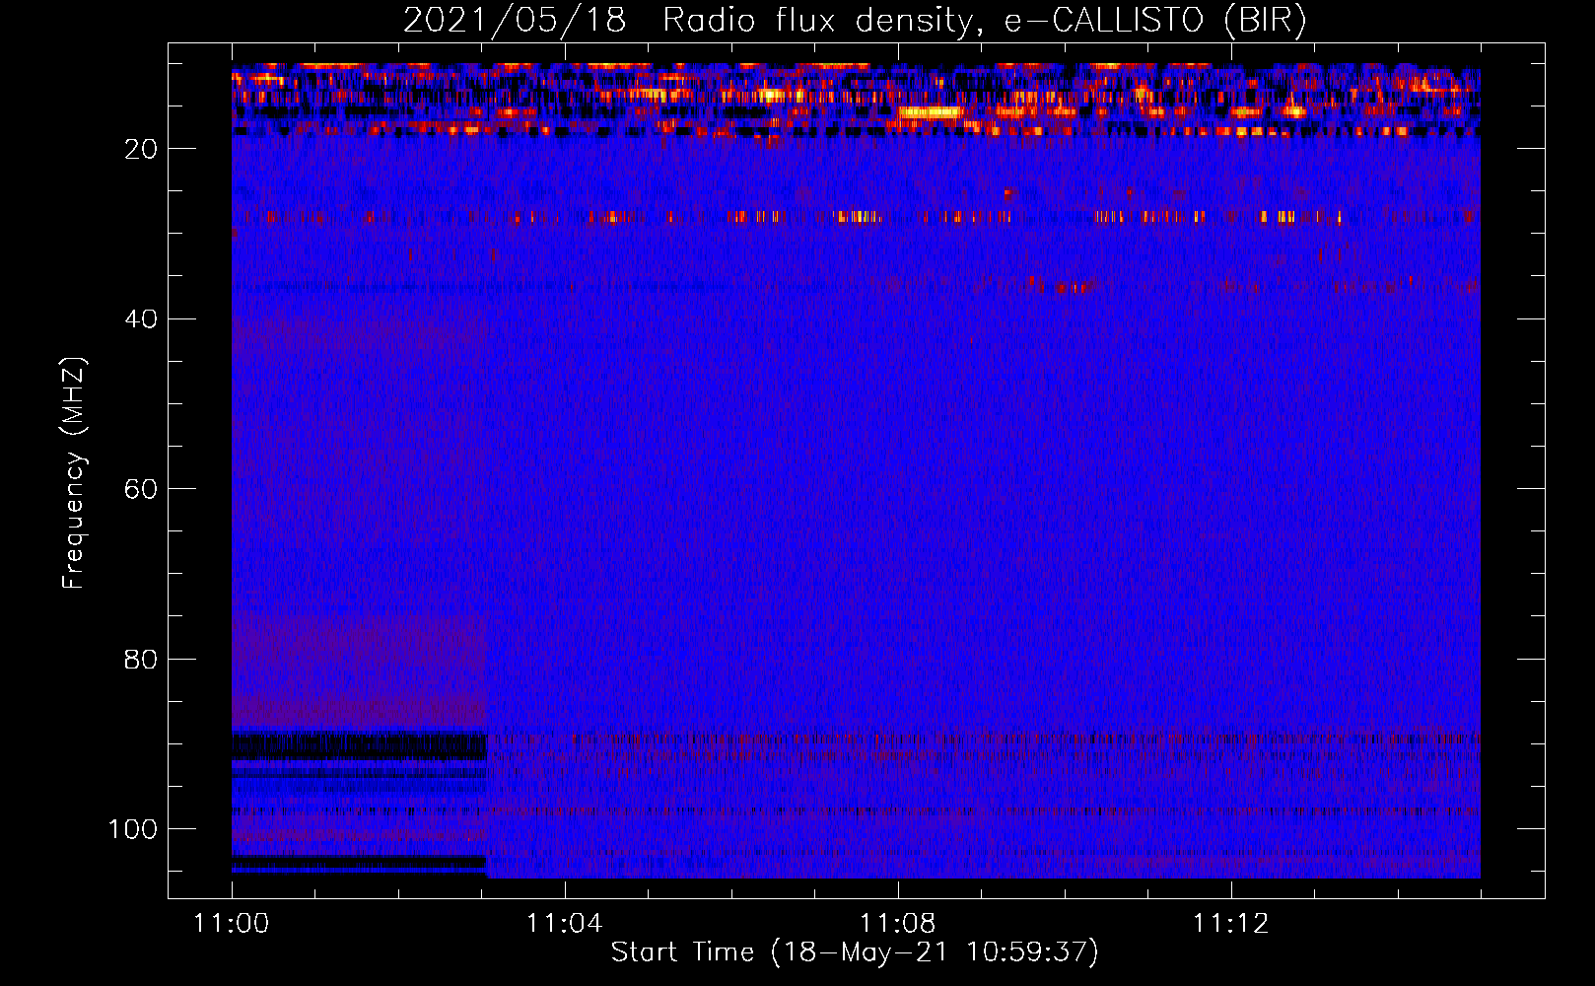Click the 'Start Time (18-May-21 10:59:37)' x-axis label
The image size is (1595, 986).
click(x=855, y=952)
